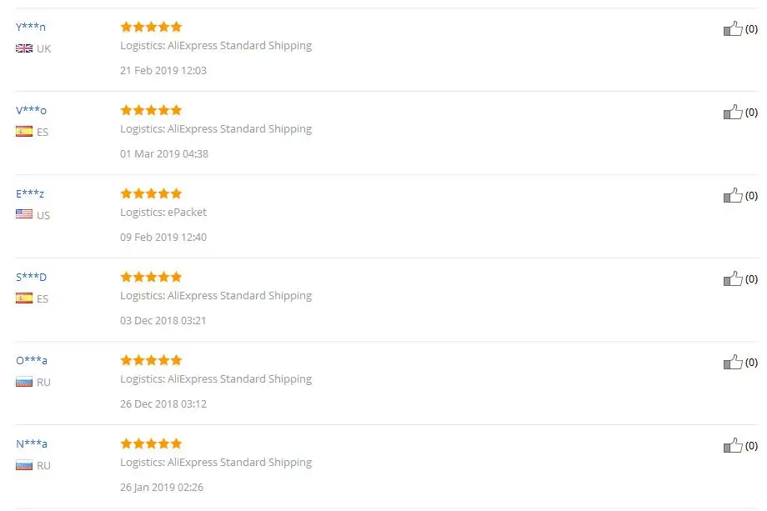
Task: Open S***D's reviewer profile
Action: pyautogui.click(x=31, y=277)
